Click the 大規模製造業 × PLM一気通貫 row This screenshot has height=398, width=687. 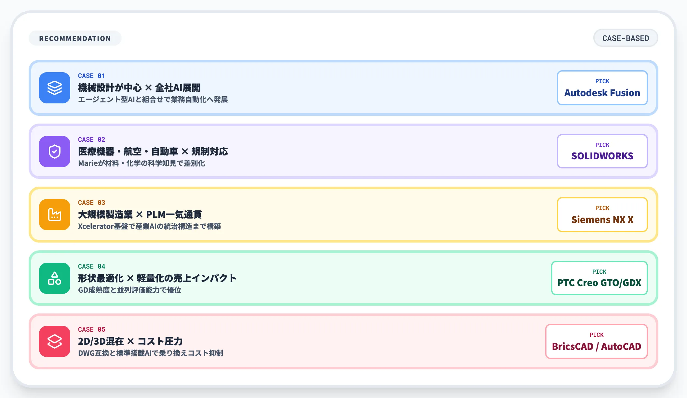(140, 214)
